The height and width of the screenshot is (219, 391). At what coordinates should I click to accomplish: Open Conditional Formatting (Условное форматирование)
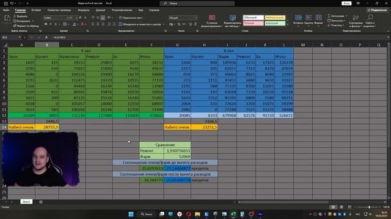click(x=212, y=21)
